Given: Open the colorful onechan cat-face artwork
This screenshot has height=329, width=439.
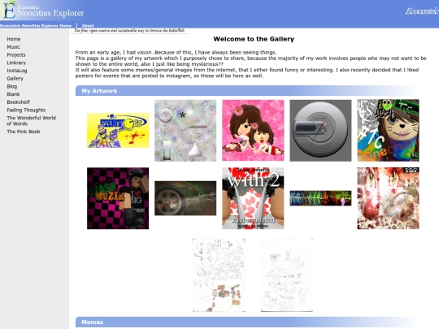Looking at the screenshot, I should pyautogui.click(x=388, y=130).
